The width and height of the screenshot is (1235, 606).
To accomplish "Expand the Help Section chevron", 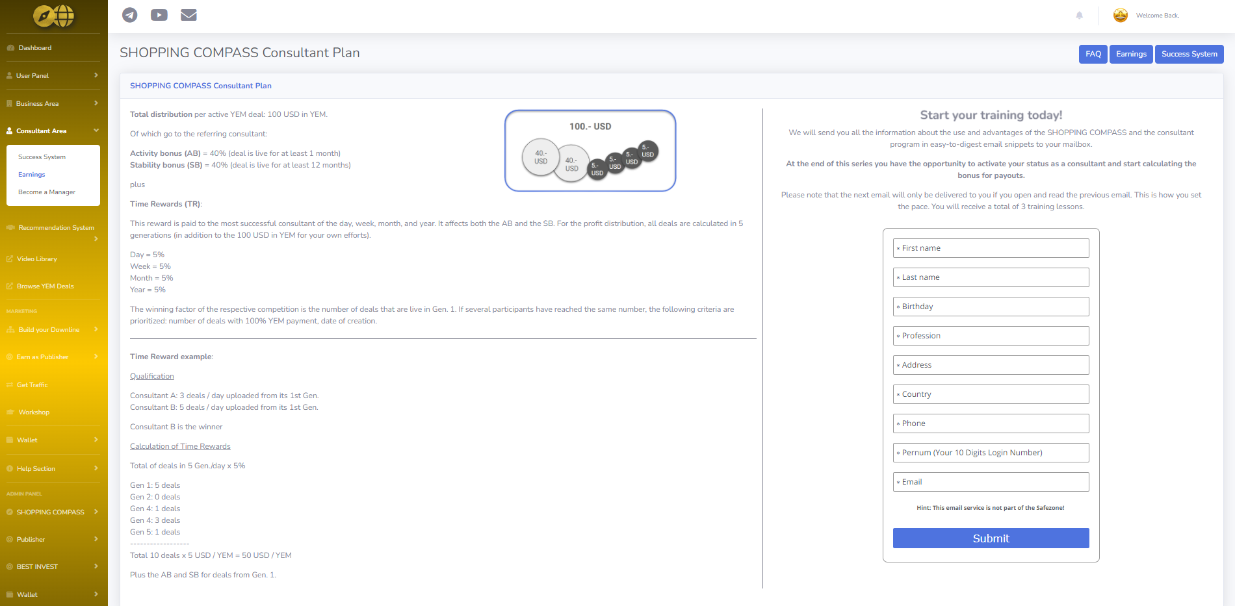I will tap(96, 468).
